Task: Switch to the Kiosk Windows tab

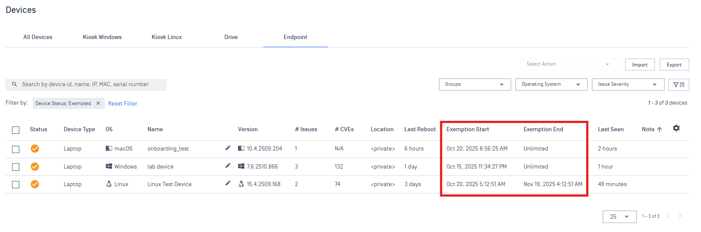Action: (102, 37)
